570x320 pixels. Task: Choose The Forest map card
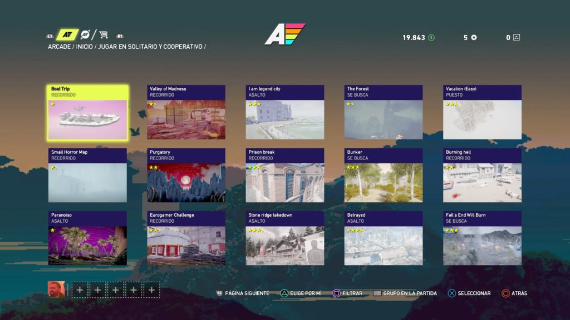tap(384, 112)
